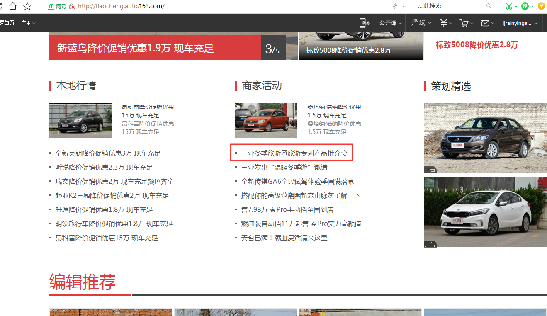This screenshot has height=316, width=547.
Task: Open the orange Santana thumbnail
Action: 266,120
